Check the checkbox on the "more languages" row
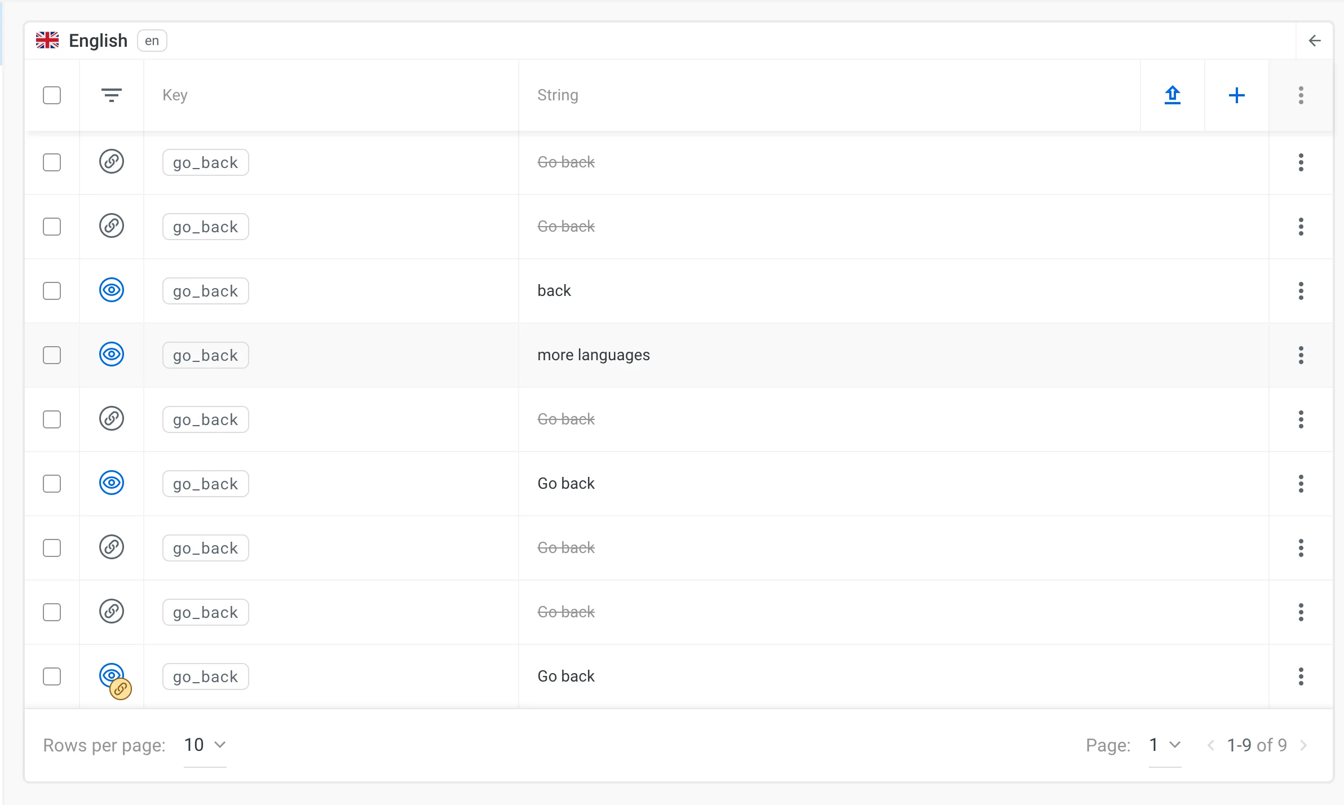The width and height of the screenshot is (1344, 805). point(52,355)
